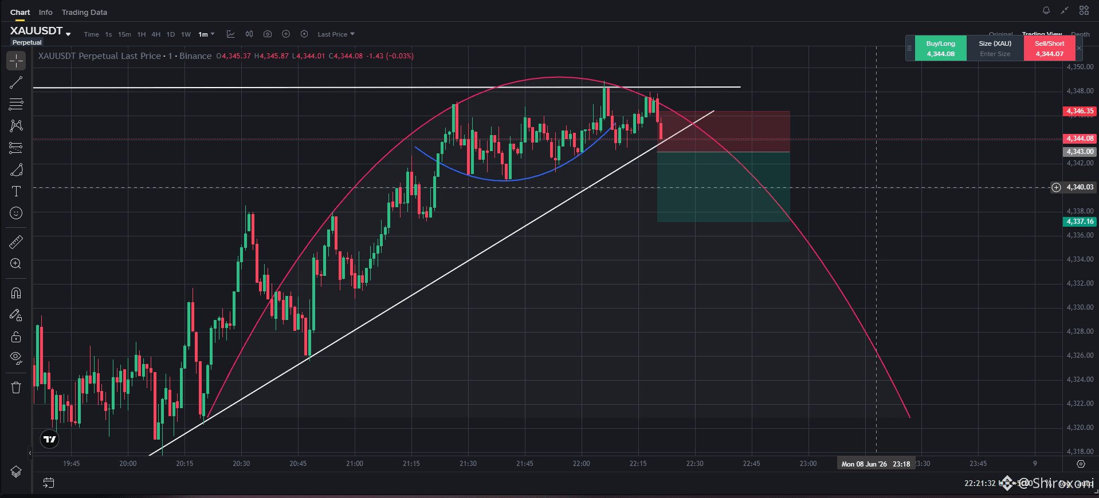Open the layout grid widgets icon
1099x498 pixels.
pos(1084,10)
